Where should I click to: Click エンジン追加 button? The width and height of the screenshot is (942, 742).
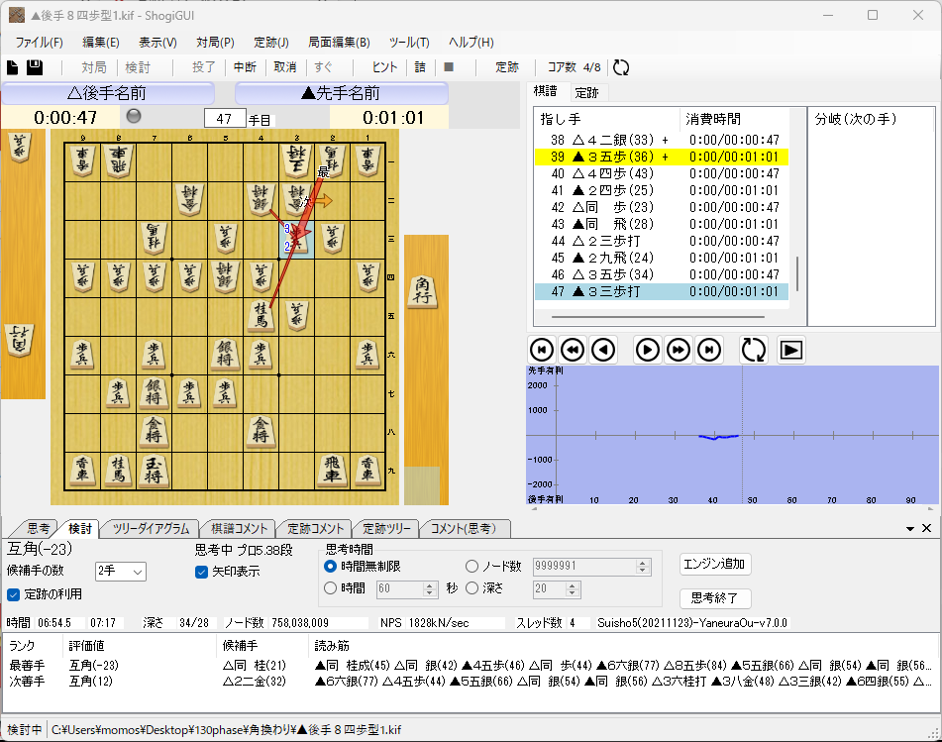pos(715,564)
